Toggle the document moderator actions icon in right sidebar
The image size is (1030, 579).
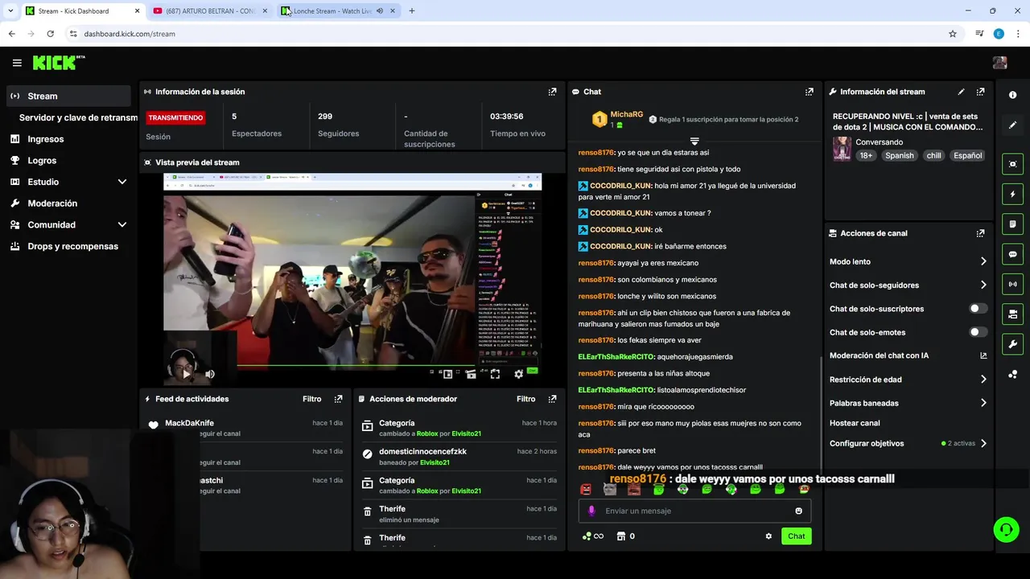[1012, 224]
